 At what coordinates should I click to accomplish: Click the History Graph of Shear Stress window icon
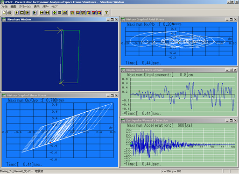pyautogui.click(x=4, y=95)
